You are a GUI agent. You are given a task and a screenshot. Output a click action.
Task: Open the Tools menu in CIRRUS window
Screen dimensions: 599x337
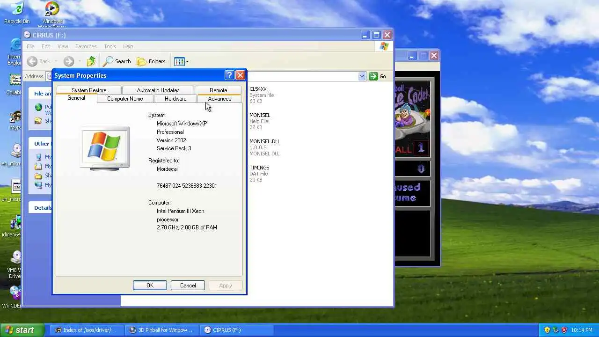pyautogui.click(x=110, y=46)
